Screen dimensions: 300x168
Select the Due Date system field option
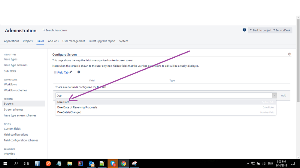[x=166, y=102]
